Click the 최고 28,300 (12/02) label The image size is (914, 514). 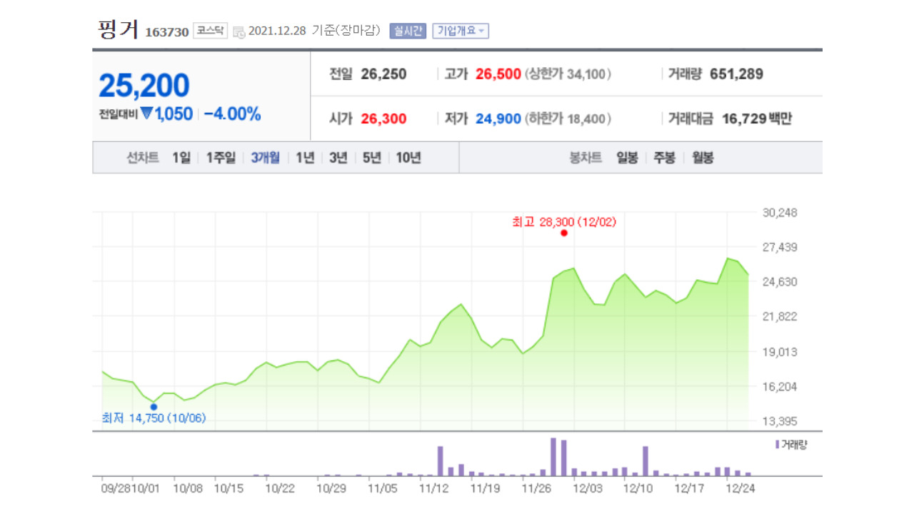point(564,222)
